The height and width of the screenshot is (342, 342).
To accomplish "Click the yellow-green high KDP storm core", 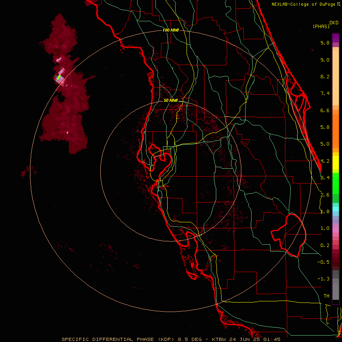I will pos(59,77).
